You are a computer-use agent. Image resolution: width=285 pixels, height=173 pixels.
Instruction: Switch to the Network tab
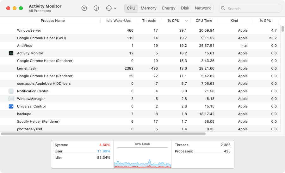[203, 8]
